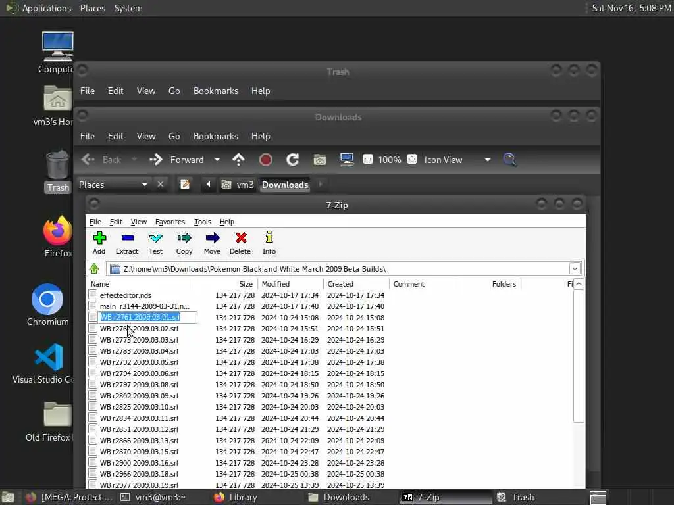The height and width of the screenshot is (505, 674).
Task: Select WB r2773 2009.03.03.srl file
Action: (x=139, y=340)
